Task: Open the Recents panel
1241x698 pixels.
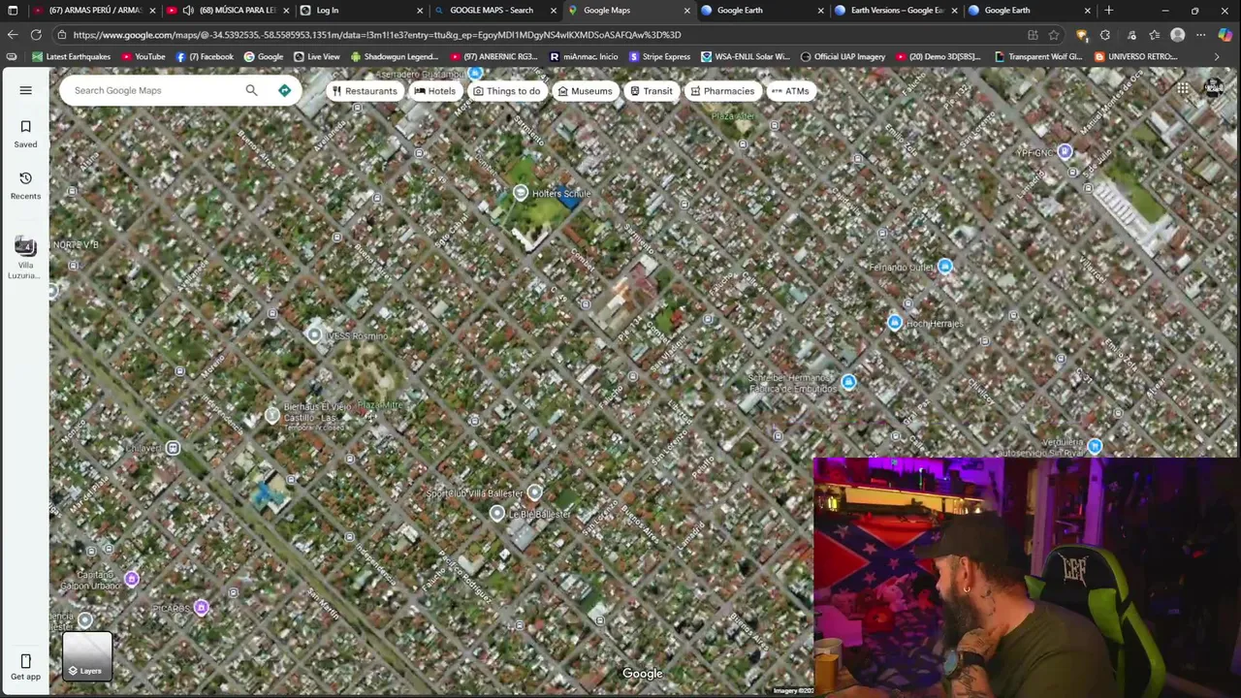Action: [25, 185]
